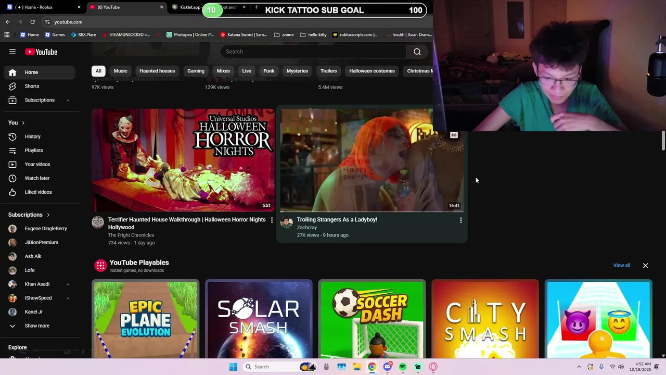Click the Halloween Horror Nights video thumbnail
The width and height of the screenshot is (666, 375).
(x=183, y=160)
